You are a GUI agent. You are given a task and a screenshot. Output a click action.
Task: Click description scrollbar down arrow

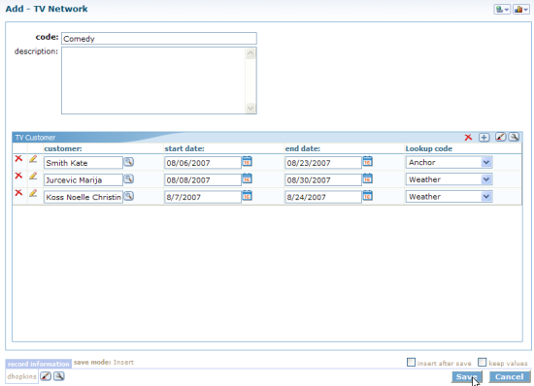[x=250, y=108]
